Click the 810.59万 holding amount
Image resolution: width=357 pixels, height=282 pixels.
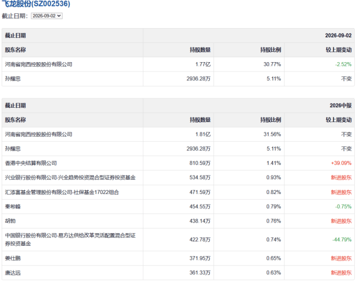(x=200, y=163)
